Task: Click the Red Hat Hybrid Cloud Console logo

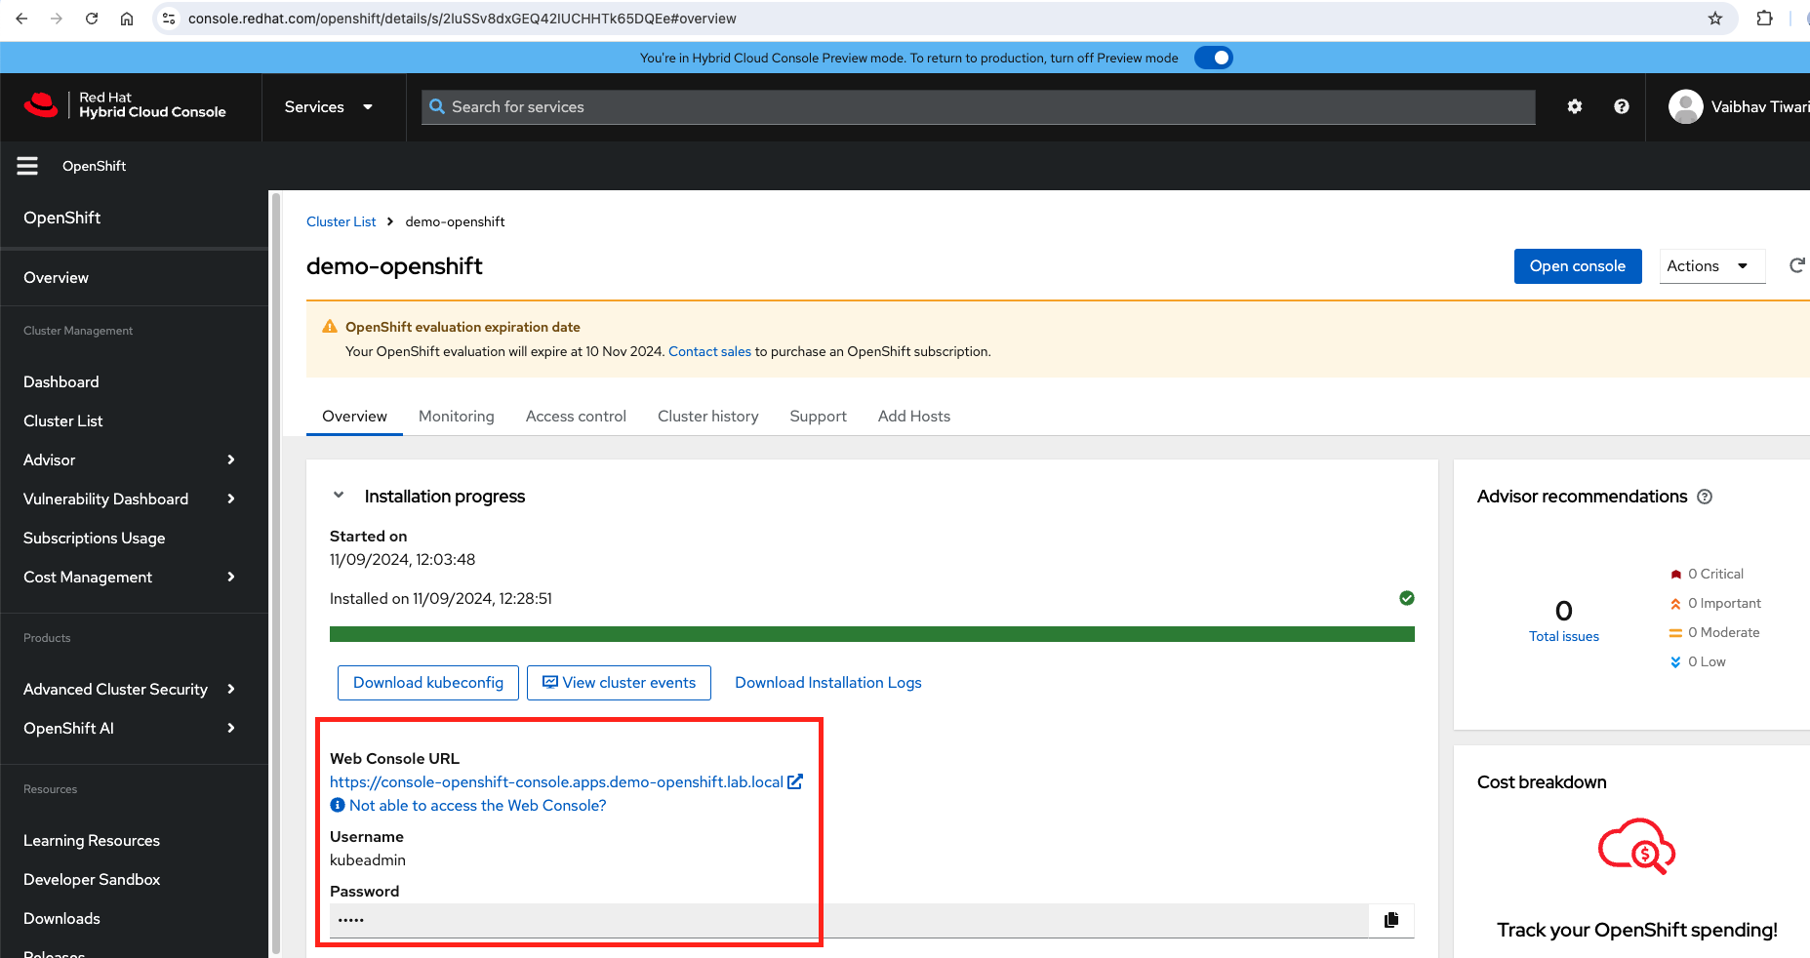Action: pos(125,105)
